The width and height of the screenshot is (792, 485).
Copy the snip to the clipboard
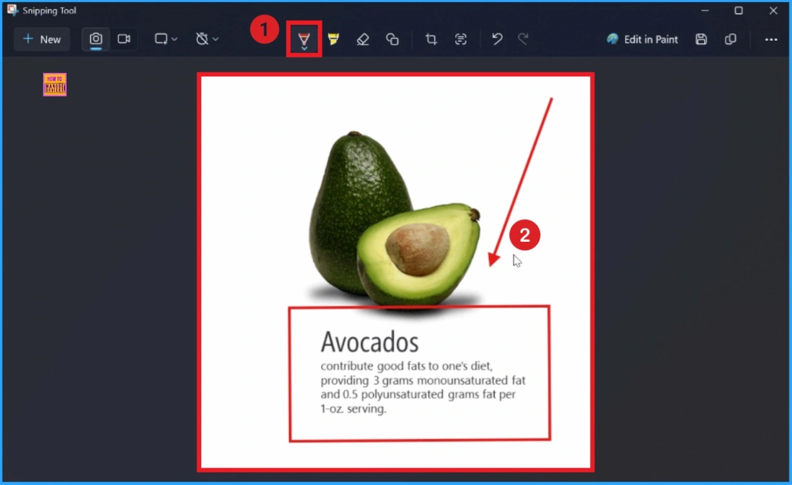[x=731, y=39]
